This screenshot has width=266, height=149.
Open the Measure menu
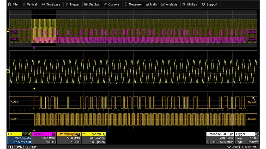pyautogui.click(x=133, y=4)
